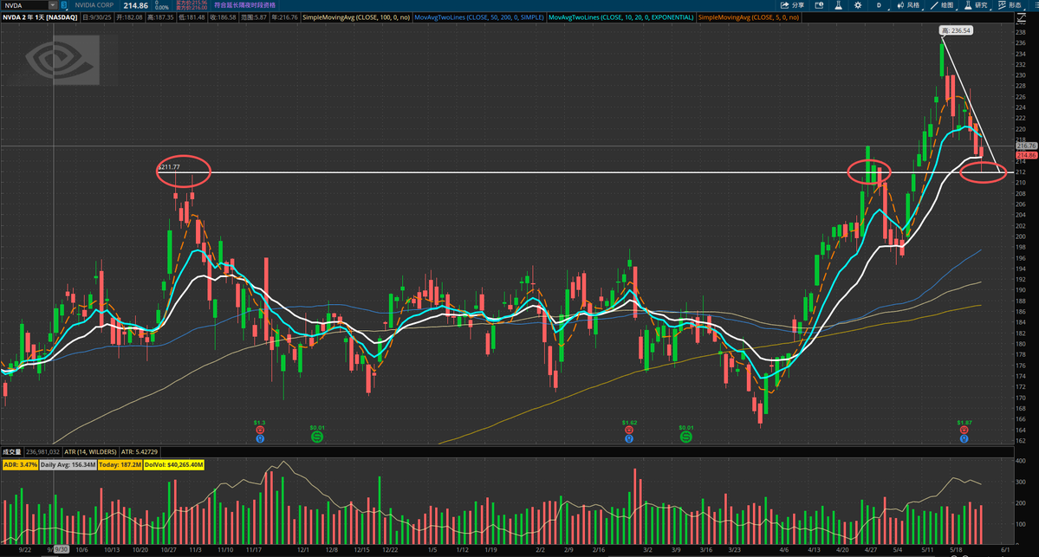Click the 成交量 volume study label

point(11,451)
